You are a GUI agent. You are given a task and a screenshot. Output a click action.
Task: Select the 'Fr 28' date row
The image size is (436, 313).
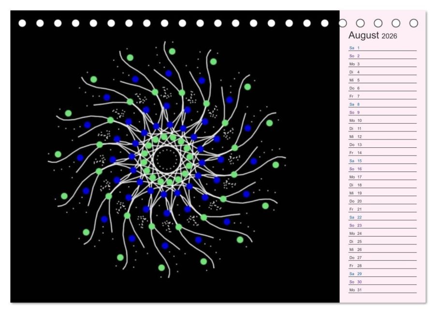tap(383, 266)
